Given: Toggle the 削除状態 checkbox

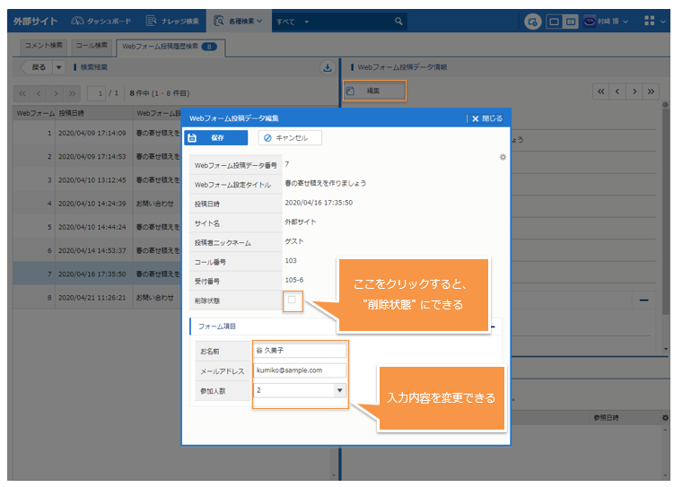Looking at the screenshot, I should coord(292,300).
